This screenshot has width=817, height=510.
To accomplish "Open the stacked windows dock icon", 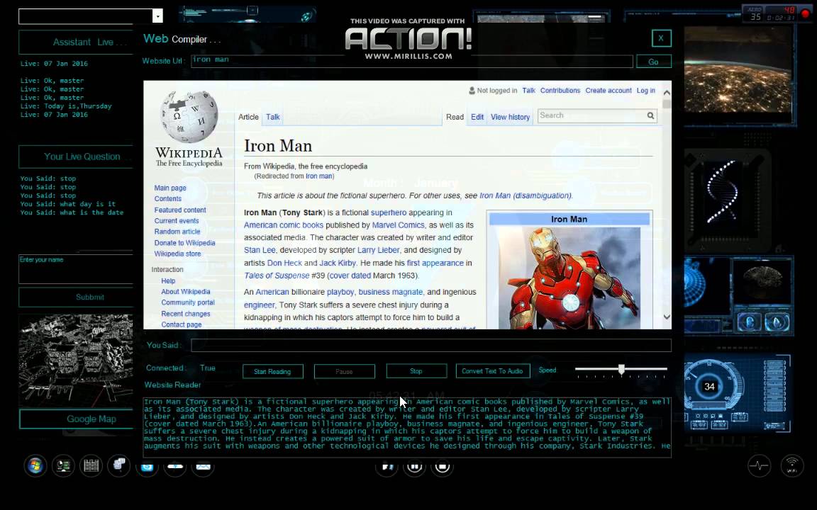I will tap(119, 465).
